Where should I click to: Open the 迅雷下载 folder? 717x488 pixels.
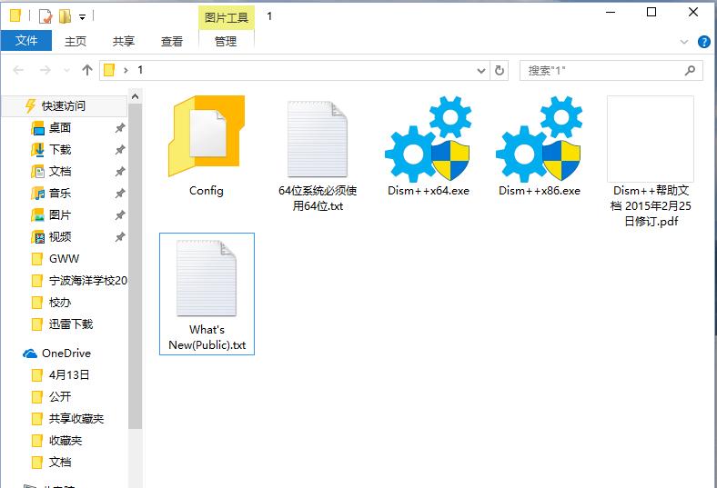click(x=71, y=324)
